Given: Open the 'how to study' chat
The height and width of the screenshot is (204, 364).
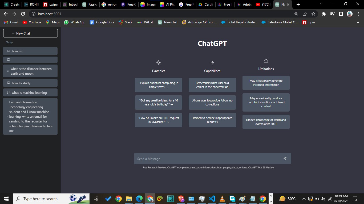Looking at the screenshot, I should pyautogui.click(x=30, y=83).
